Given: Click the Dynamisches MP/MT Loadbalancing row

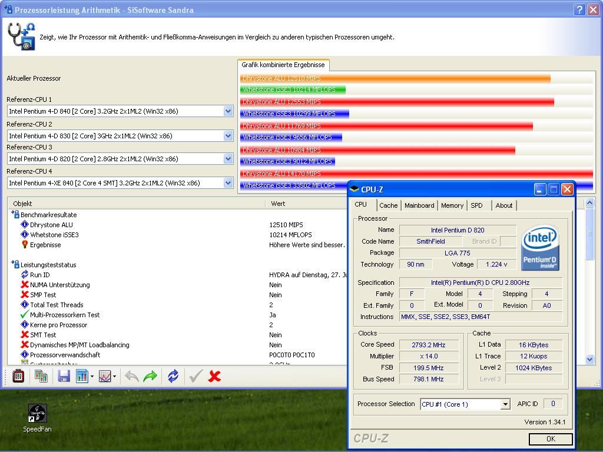Looking at the screenshot, I should click(177, 345).
